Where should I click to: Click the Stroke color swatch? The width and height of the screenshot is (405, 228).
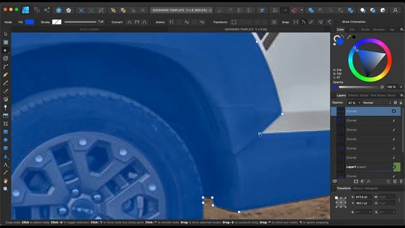[56, 22]
